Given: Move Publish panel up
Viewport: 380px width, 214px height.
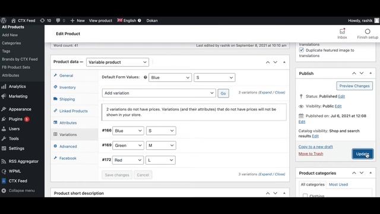Looking at the screenshot, I should (354, 73).
